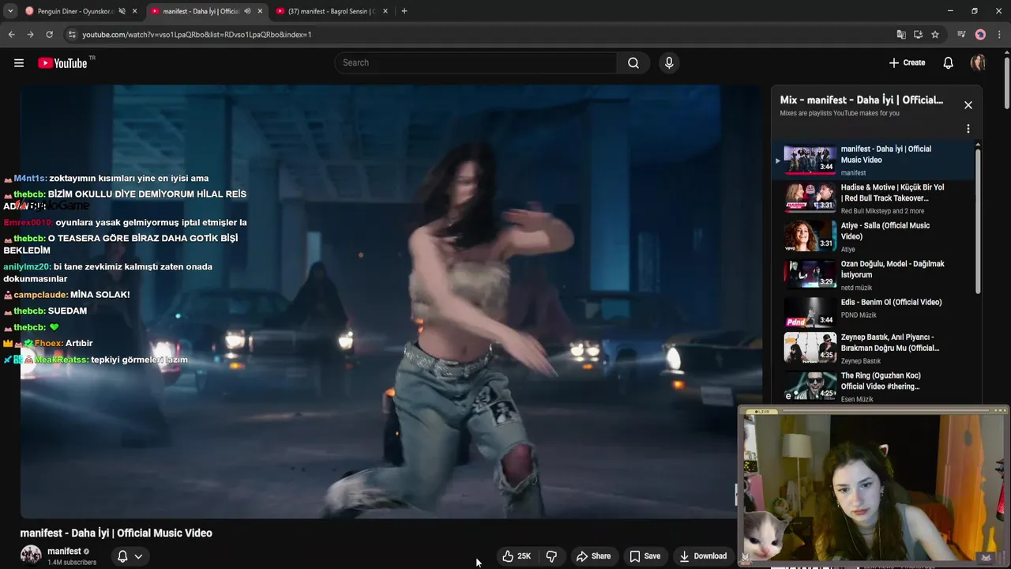Reload the current page
The width and height of the screenshot is (1011, 569).
(x=49, y=35)
